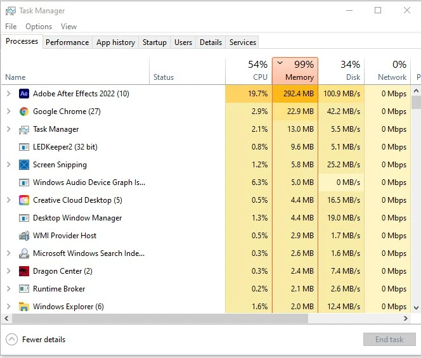Screen dimensions: 421x358
Task: Switch to the App history tab
Action: (x=116, y=42)
